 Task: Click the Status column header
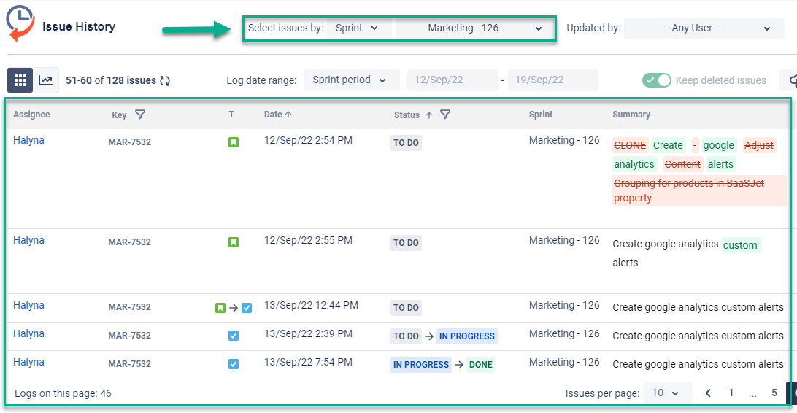pyautogui.click(x=407, y=115)
